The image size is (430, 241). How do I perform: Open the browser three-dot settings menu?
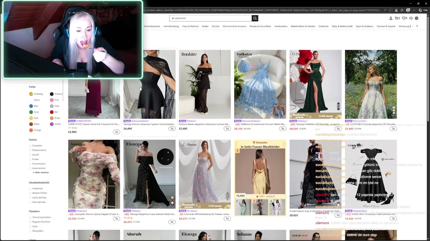(414, 10)
